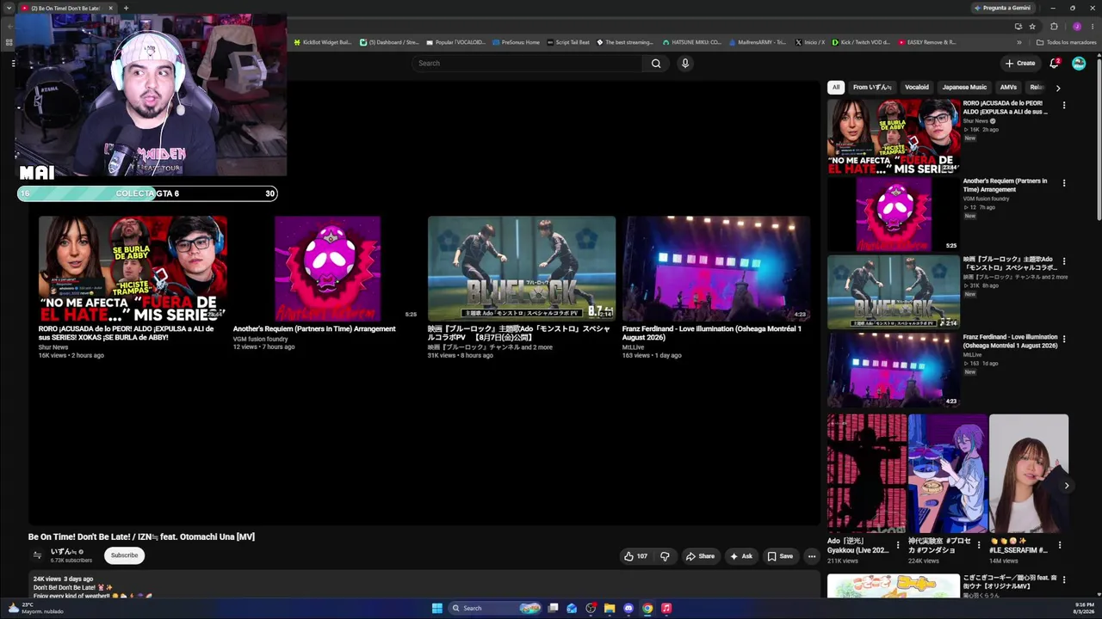Select the AMVs filter chip

[x=1008, y=87]
